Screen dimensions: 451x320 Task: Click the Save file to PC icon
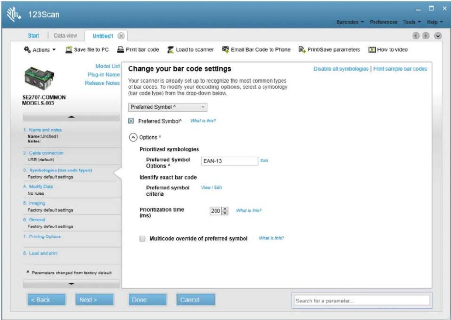coord(69,50)
